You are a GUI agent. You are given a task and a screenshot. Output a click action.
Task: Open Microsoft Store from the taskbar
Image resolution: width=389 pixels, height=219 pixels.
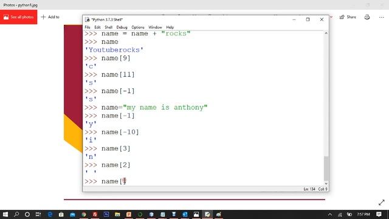tap(61, 214)
